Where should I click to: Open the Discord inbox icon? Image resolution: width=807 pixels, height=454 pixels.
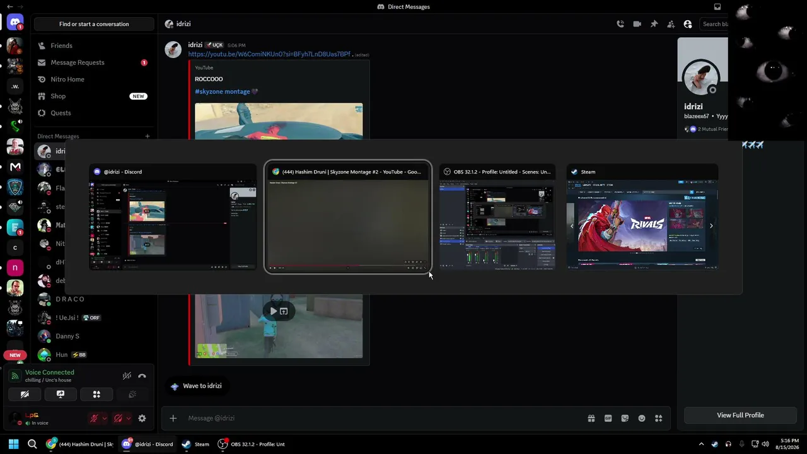[x=717, y=7]
